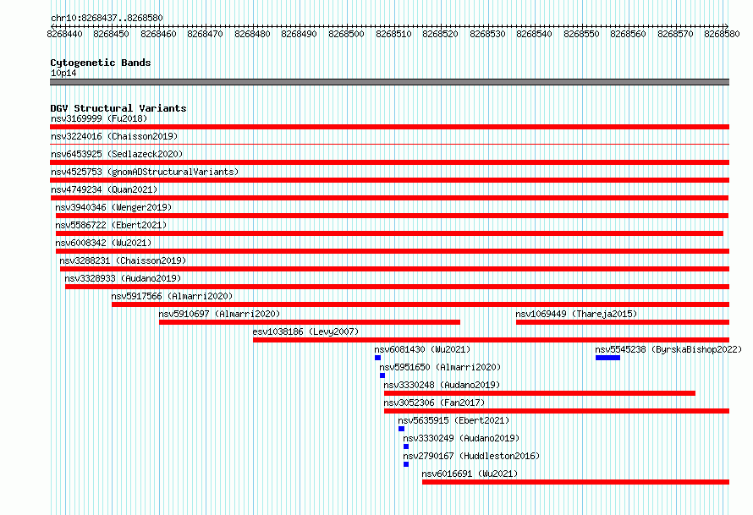Click the blue marker under nsv5635915
The width and height of the screenshot is (753, 515).
pos(402,429)
